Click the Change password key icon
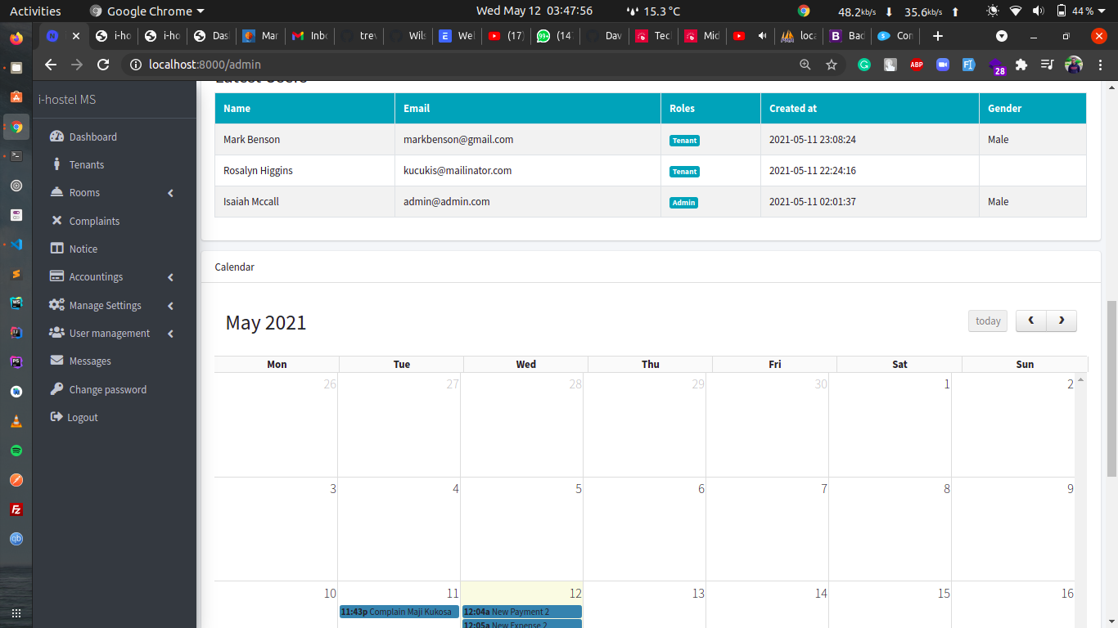 56,389
